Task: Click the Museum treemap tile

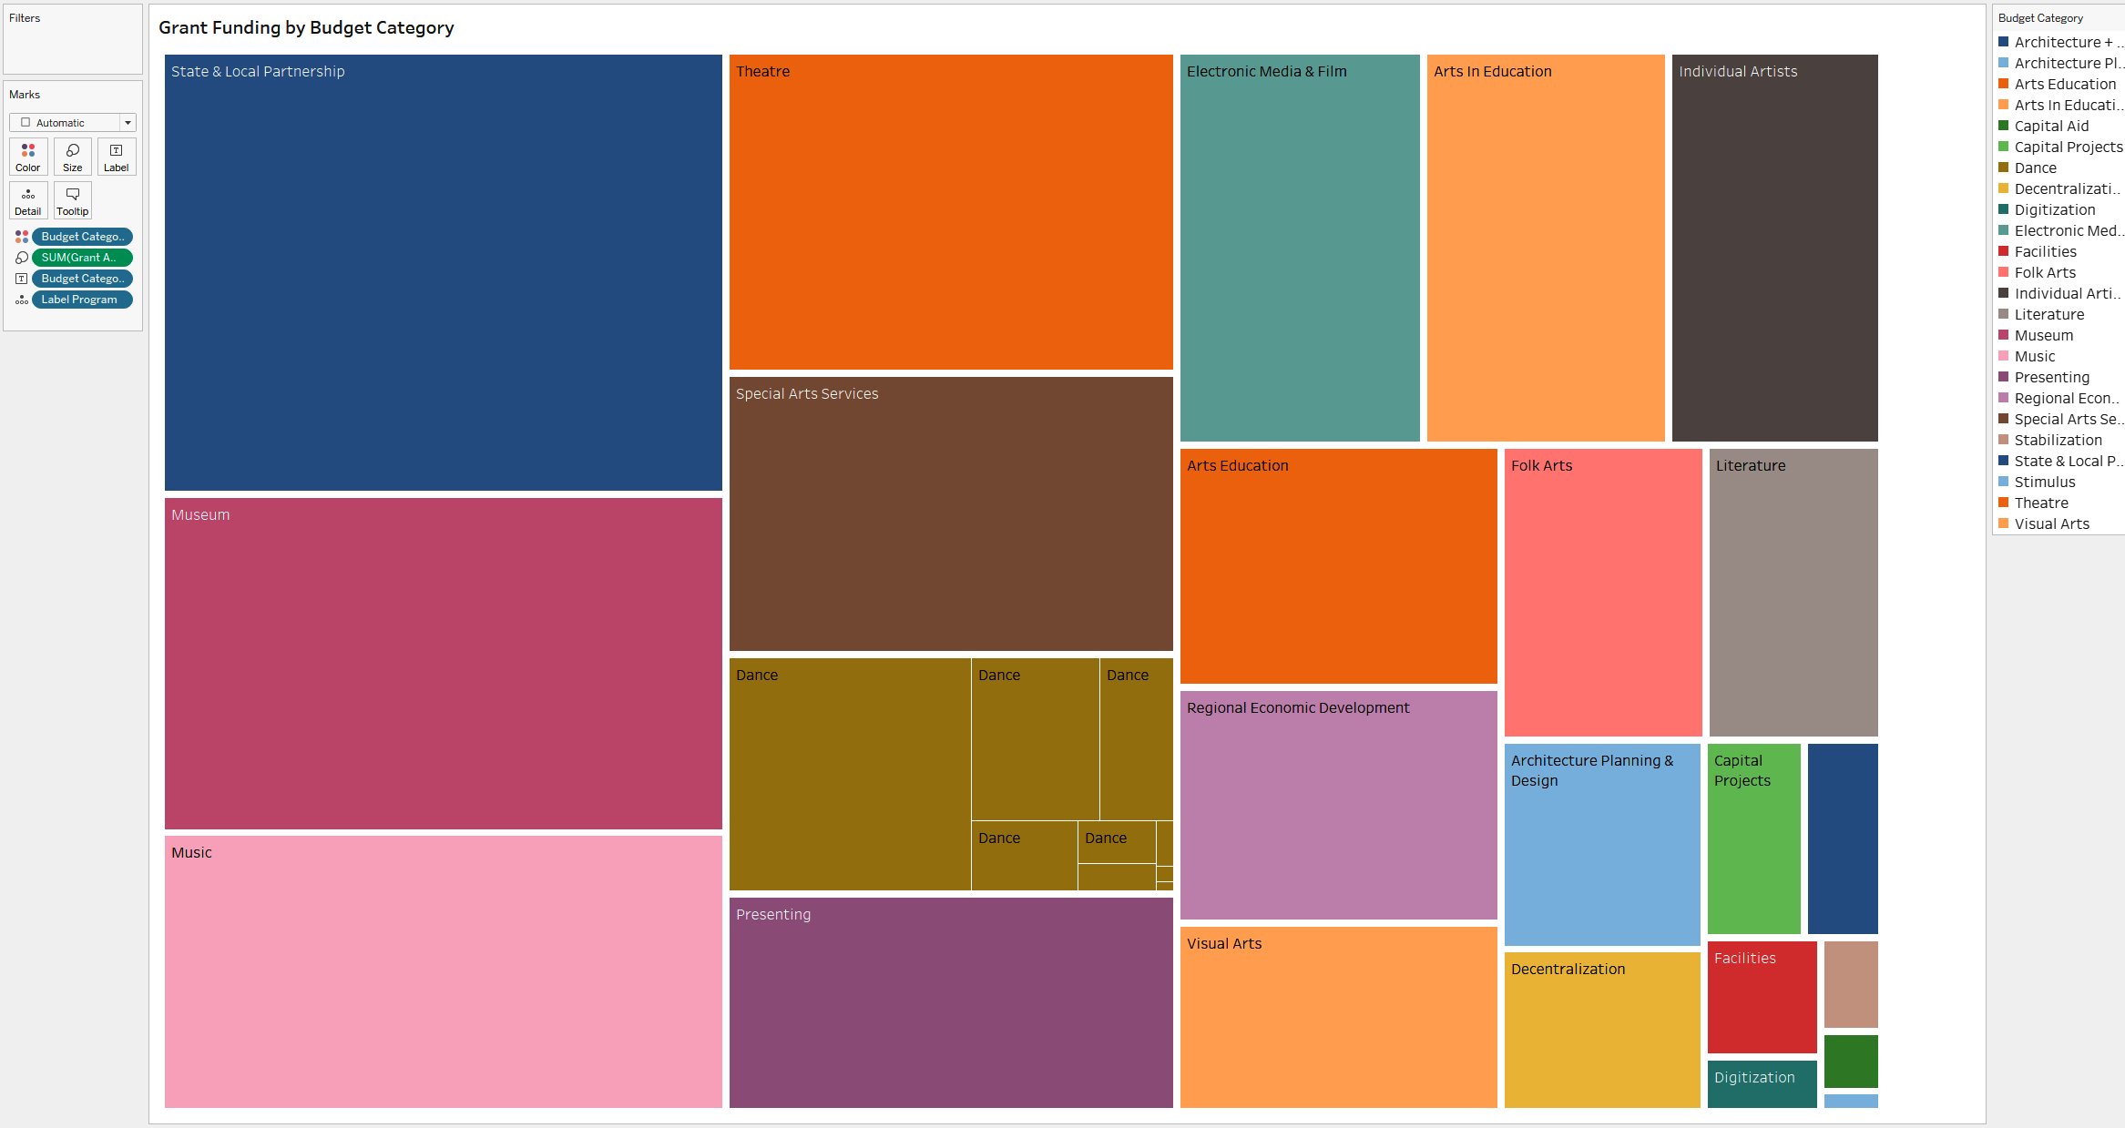Action: [x=444, y=664]
